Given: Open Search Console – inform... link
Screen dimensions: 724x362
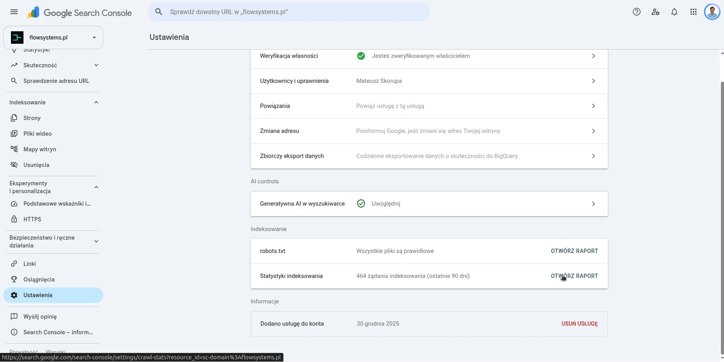Looking at the screenshot, I should 53,332.
